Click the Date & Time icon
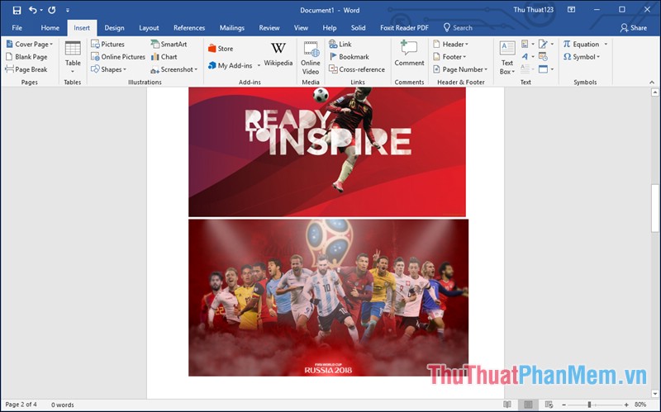Viewport: 661px width, 412px height. [x=543, y=56]
